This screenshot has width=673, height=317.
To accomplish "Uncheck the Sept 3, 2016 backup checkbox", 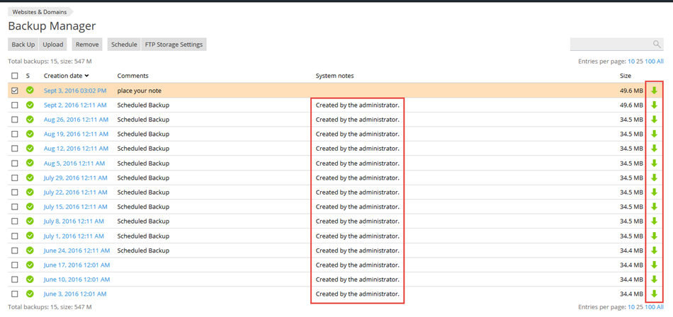I will (15, 91).
